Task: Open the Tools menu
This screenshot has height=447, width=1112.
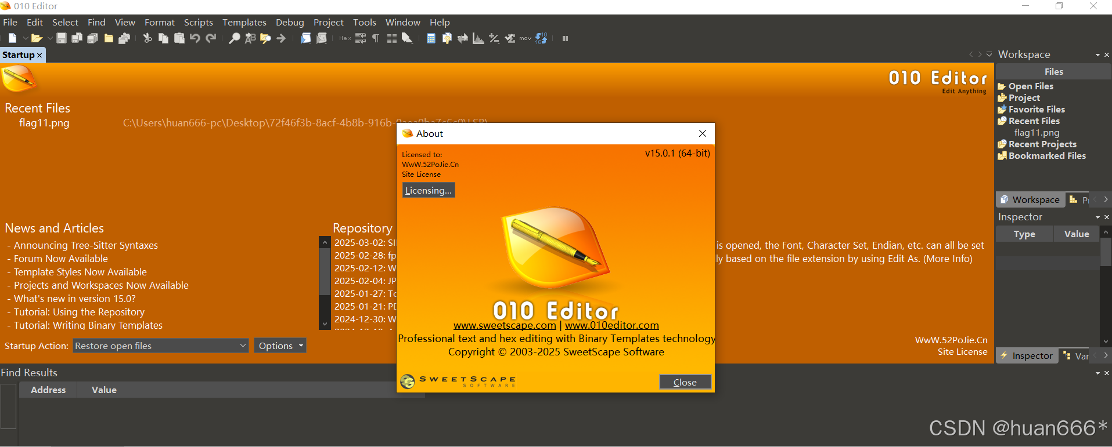Action: click(x=365, y=22)
